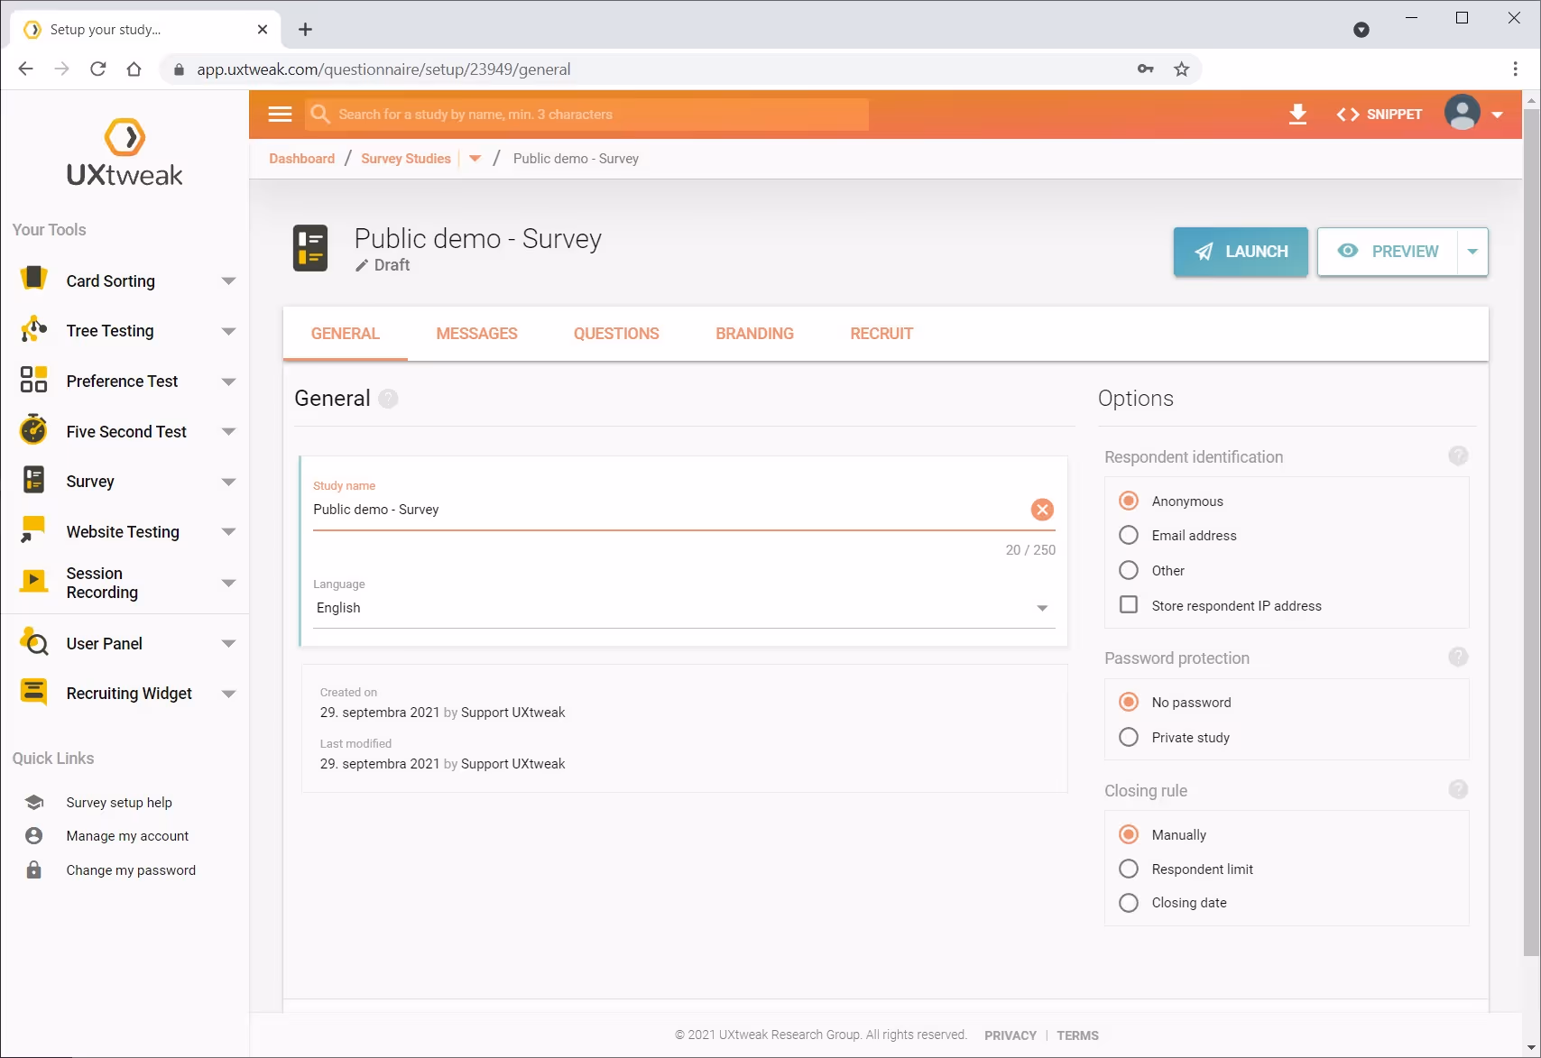The height and width of the screenshot is (1058, 1541).
Task: Select Anonymous respondent identification
Action: coord(1128,501)
